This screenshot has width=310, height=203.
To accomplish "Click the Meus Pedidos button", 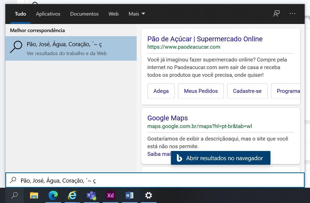I will pyautogui.click(x=201, y=91).
